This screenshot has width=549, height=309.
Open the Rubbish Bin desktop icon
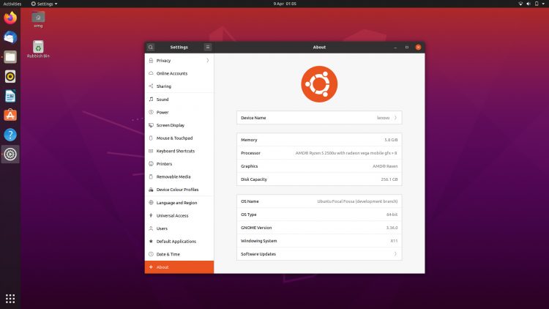coord(38,49)
